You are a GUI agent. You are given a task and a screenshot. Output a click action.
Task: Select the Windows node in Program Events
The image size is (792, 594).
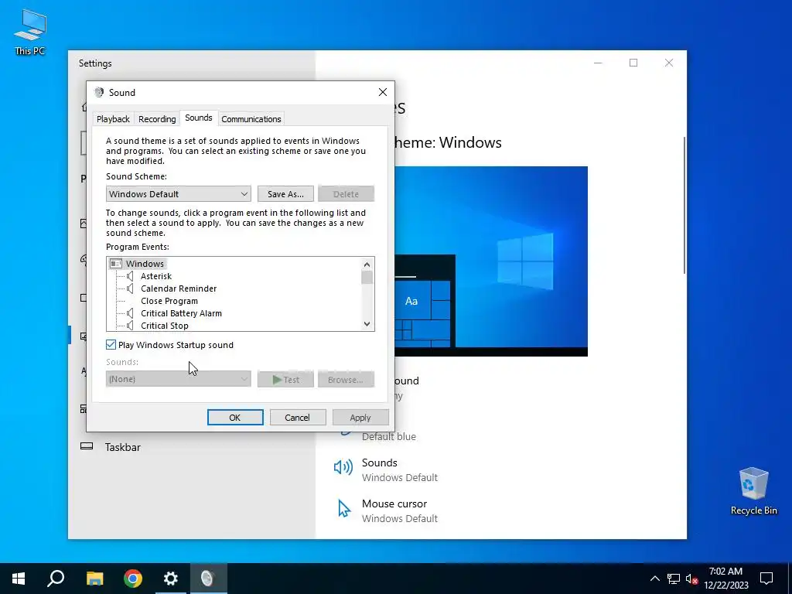click(145, 264)
